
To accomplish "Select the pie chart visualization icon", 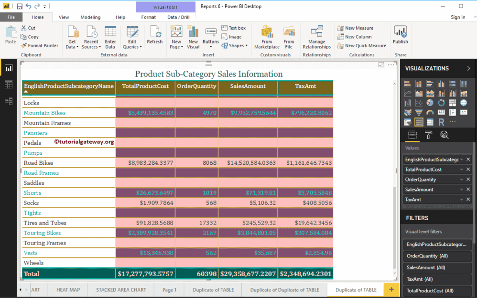I will pos(430,103).
